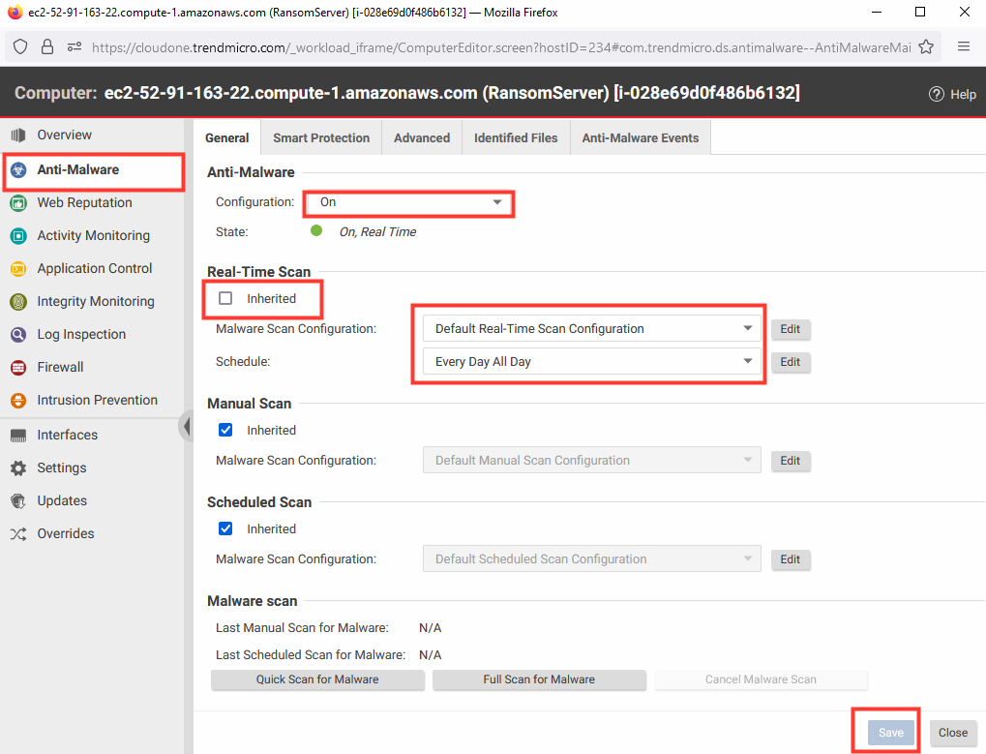Viewport: 986px width, 754px height.
Task: Click the Overview sidebar icon
Action: click(18, 136)
